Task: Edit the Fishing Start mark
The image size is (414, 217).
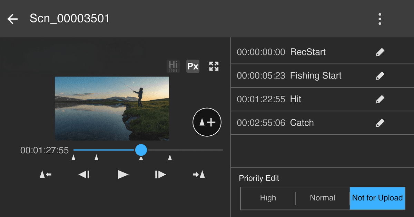Action: (x=380, y=76)
